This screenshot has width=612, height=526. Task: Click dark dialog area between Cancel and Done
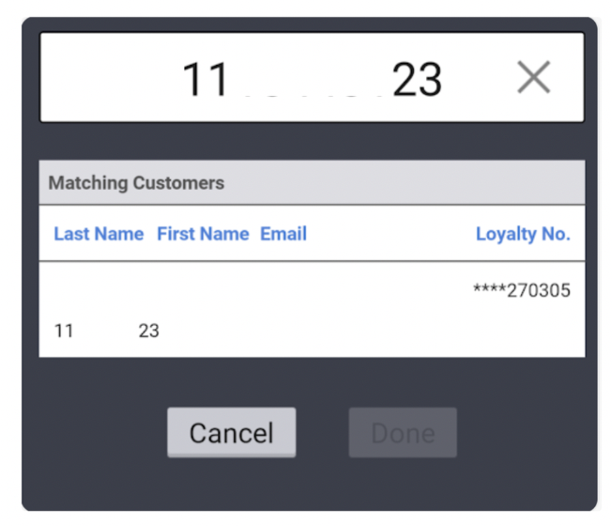(322, 433)
